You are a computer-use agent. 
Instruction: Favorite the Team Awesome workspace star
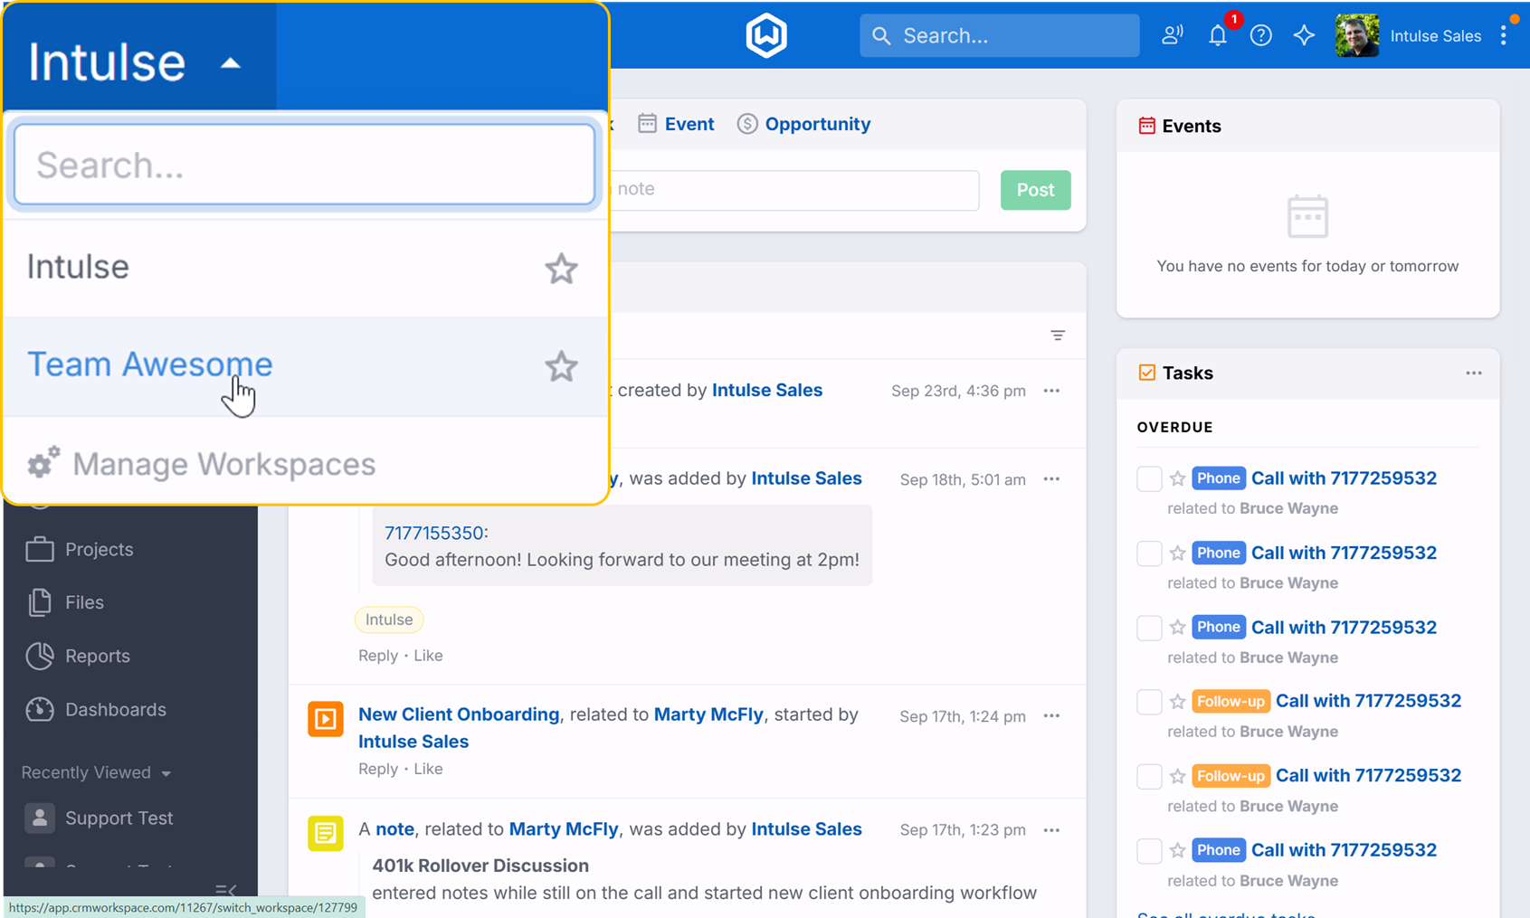(x=561, y=366)
